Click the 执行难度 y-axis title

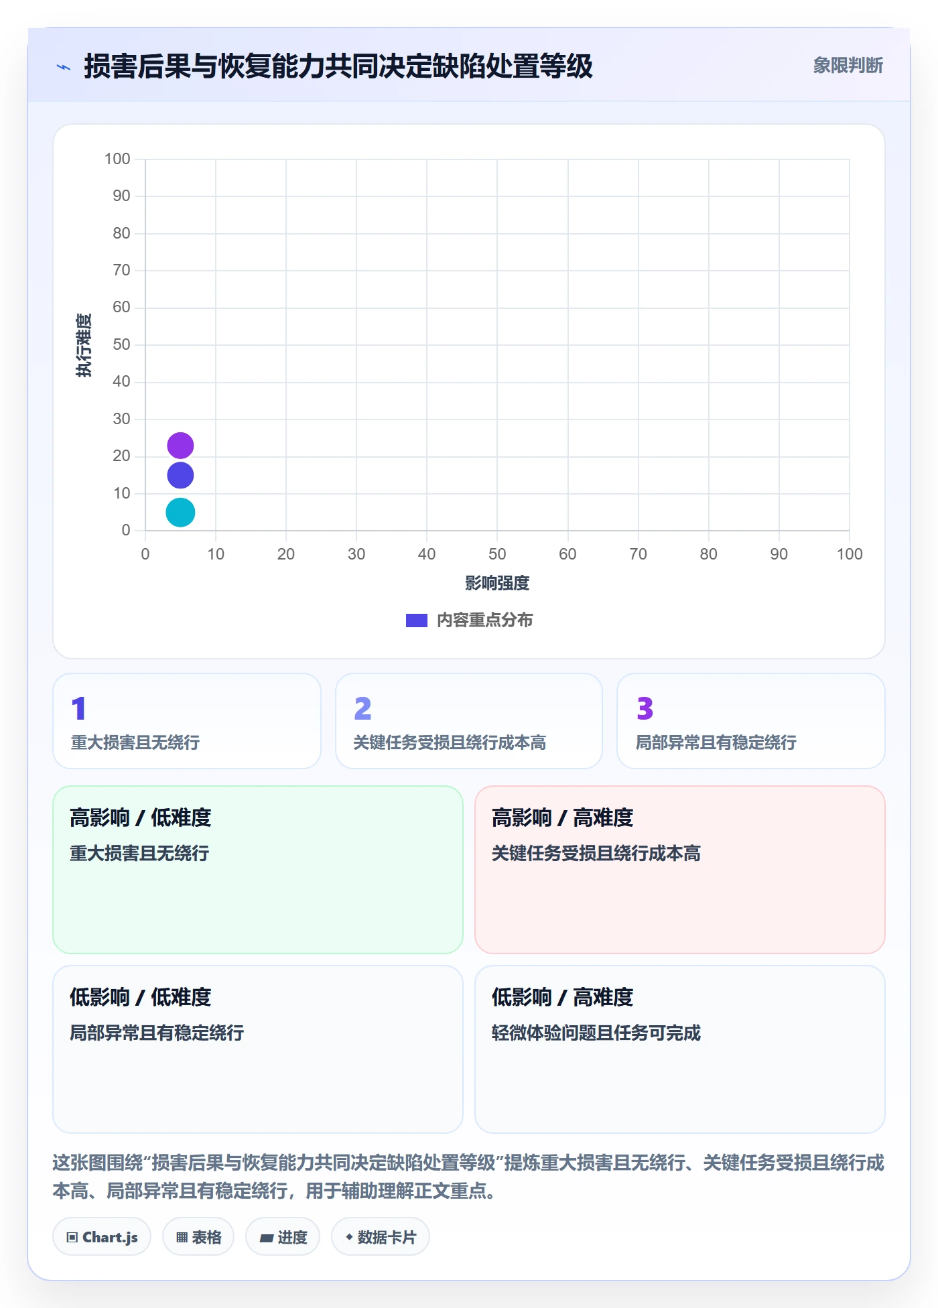click(84, 345)
